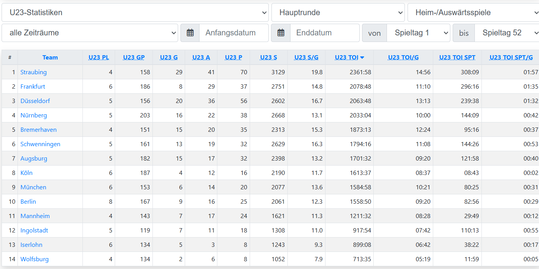Open the Heim-/Auswärtsspiele dropdown
This screenshot has height=269, width=539.
pos(473,12)
